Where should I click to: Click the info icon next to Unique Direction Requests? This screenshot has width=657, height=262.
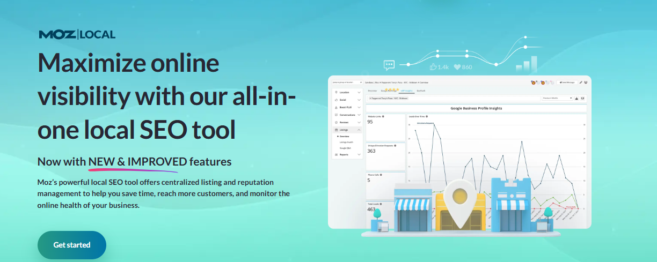point(395,146)
